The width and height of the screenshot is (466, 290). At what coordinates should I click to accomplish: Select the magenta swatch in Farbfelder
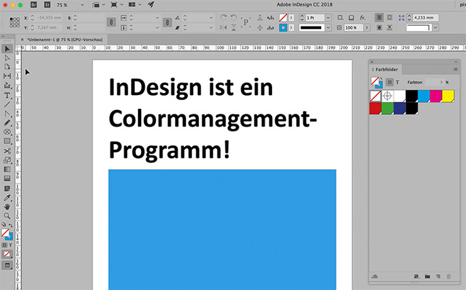click(436, 96)
